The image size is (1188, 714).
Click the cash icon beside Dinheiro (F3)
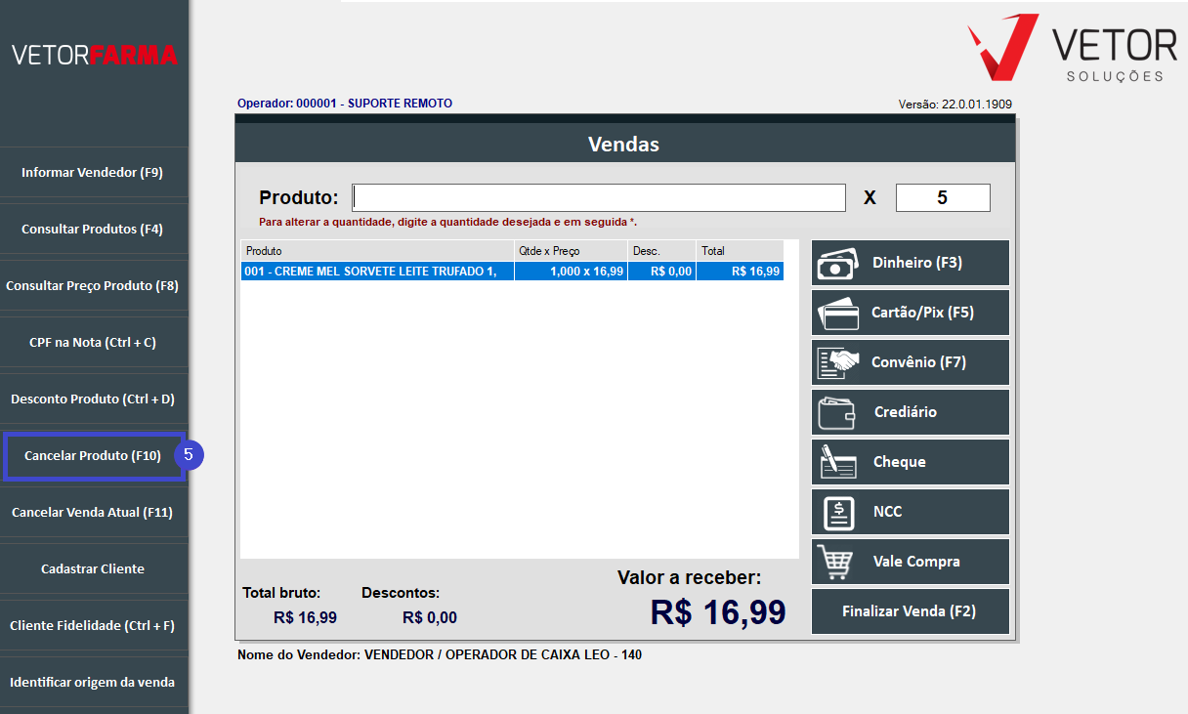click(x=837, y=263)
